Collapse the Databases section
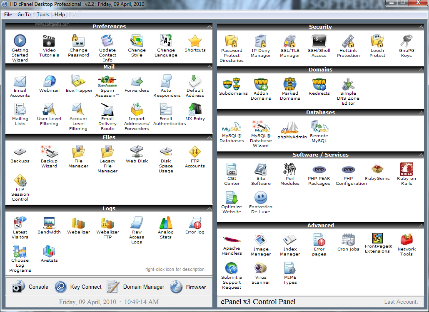The height and width of the screenshot is (312, 429). tap(421, 112)
